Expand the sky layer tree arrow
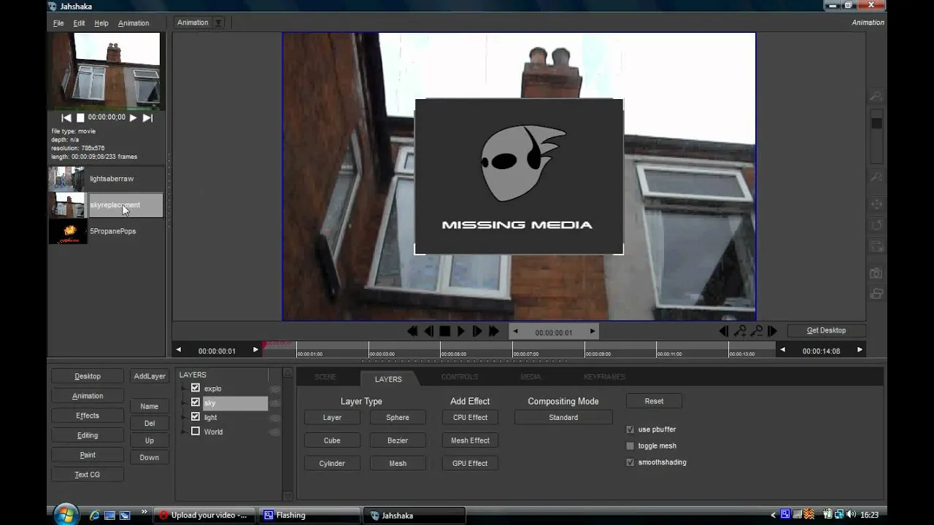934x525 pixels. tap(183, 403)
